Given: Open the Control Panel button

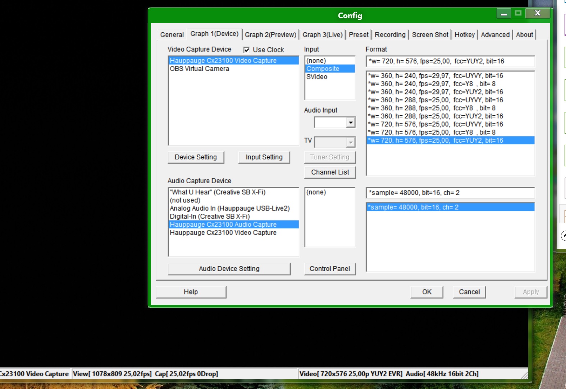Looking at the screenshot, I should [x=330, y=269].
